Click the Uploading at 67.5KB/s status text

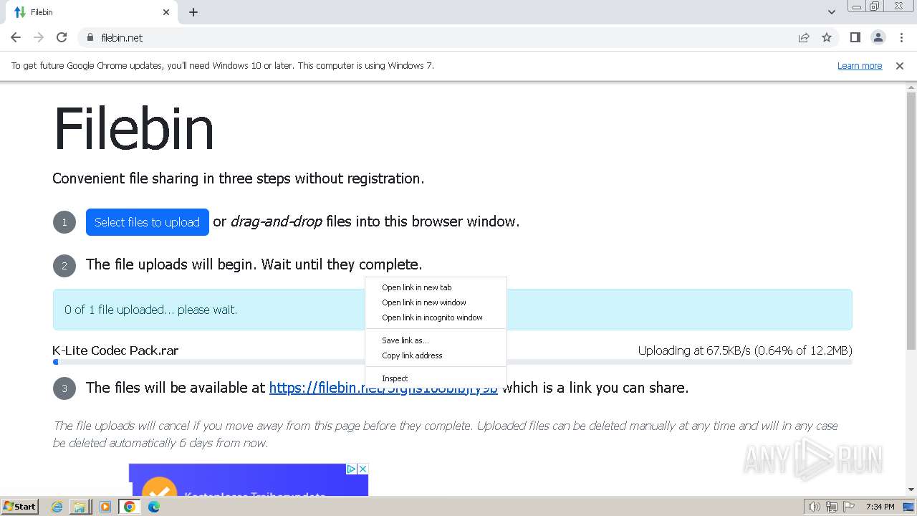point(745,350)
